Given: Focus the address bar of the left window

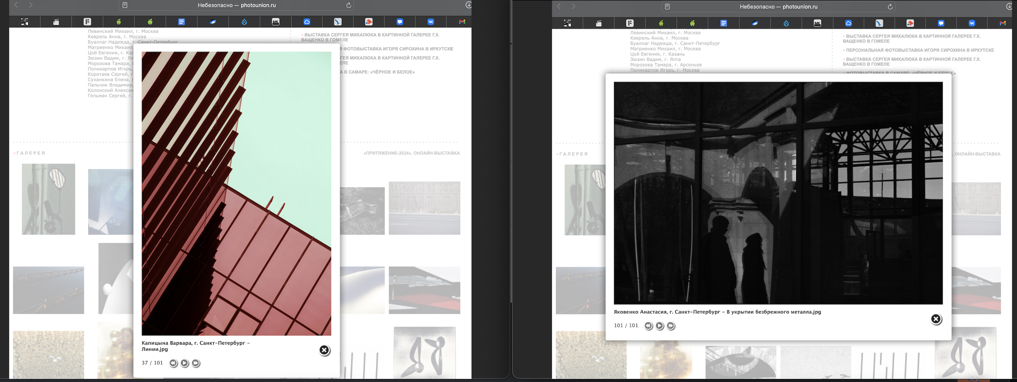Looking at the screenshot, I should tap(237, 5).
